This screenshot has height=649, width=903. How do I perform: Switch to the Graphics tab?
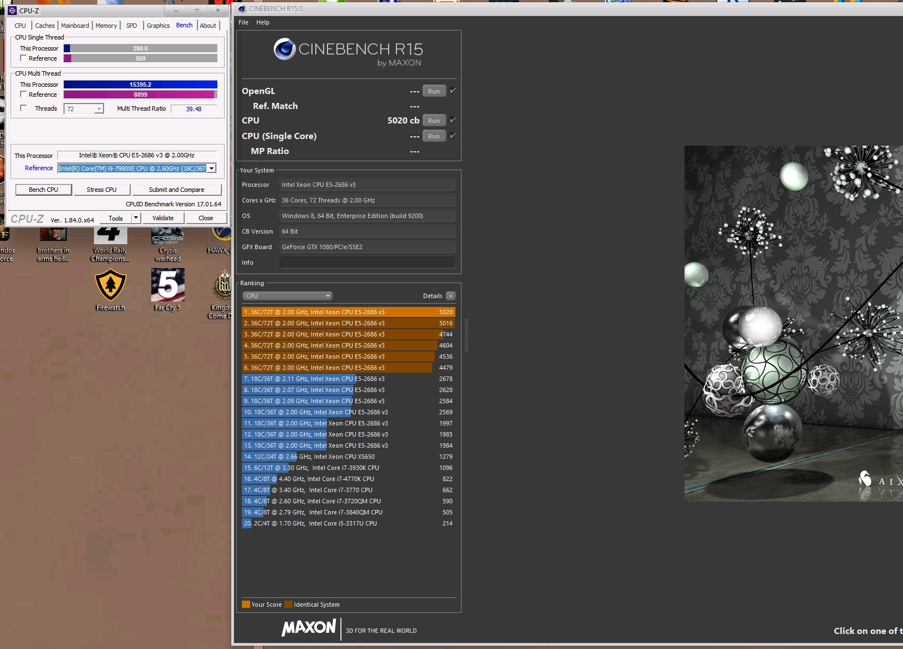point(158,26)
